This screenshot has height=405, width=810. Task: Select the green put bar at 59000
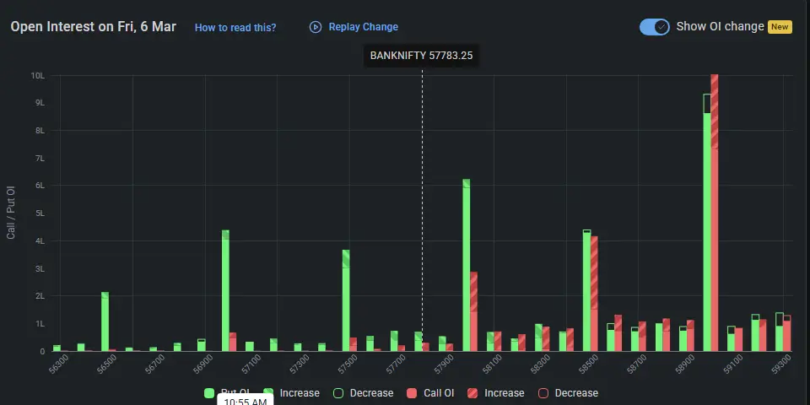[x=707, y=223]
